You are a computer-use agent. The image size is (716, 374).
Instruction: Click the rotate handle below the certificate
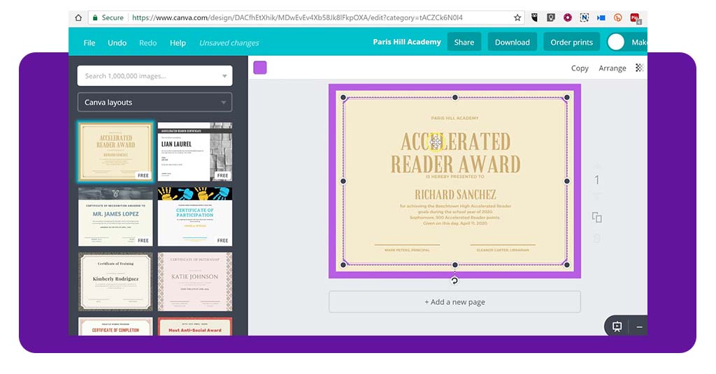click(454, 280)
